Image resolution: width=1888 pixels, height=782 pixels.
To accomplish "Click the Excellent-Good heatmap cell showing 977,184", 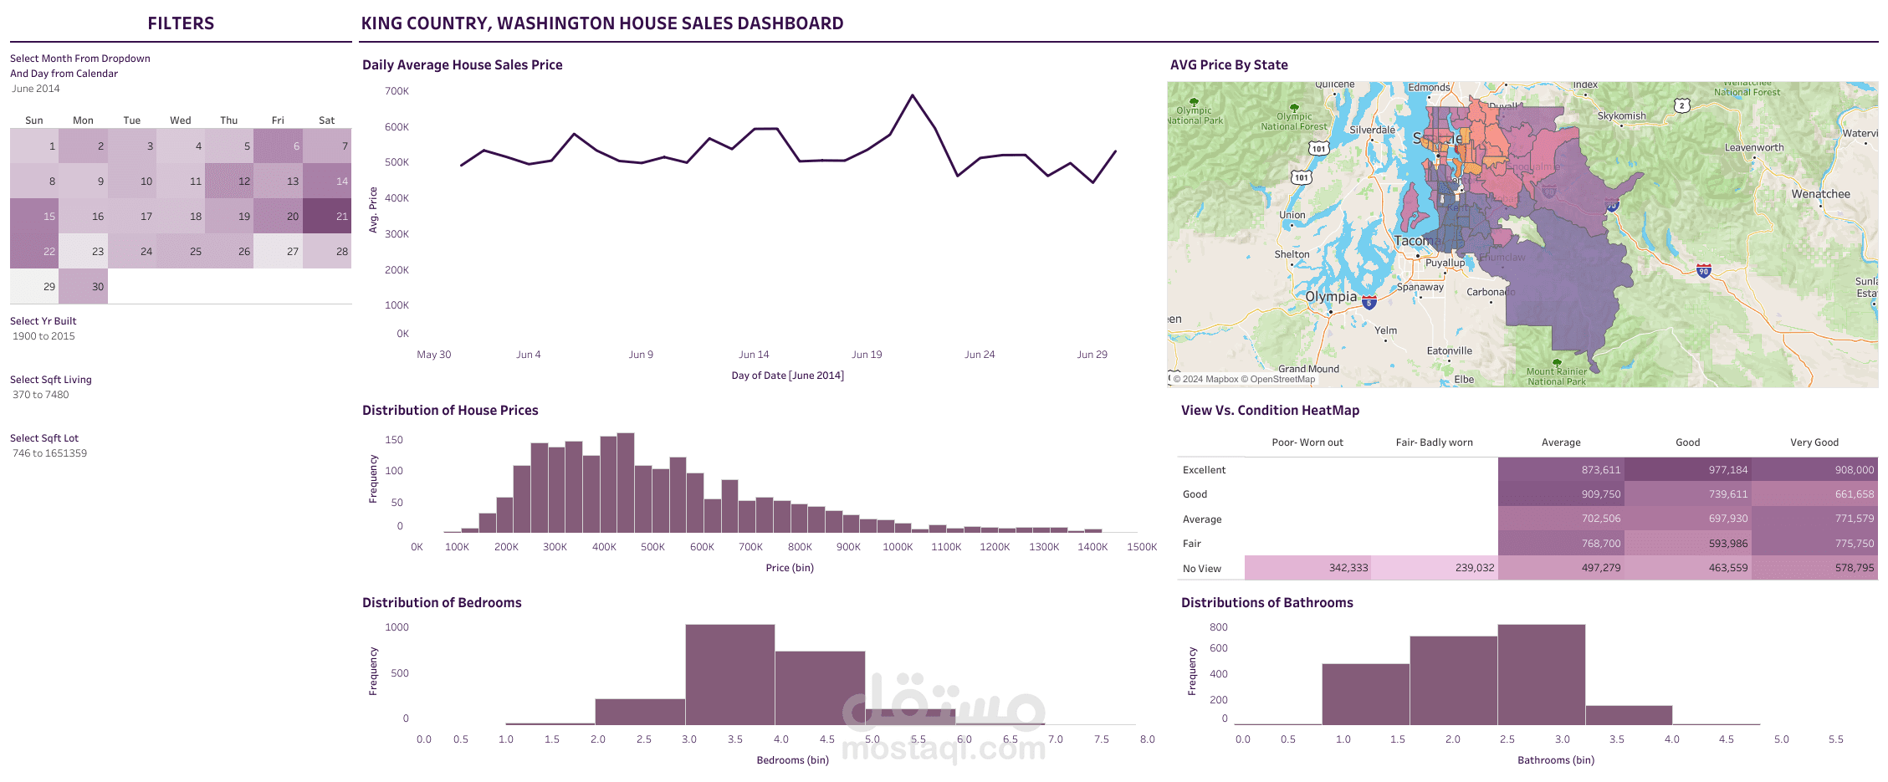I will click(x=1687, y=469).
